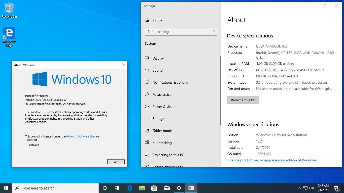
Task: Click the About Windows taskbar icon
Action: coord(191,188)
